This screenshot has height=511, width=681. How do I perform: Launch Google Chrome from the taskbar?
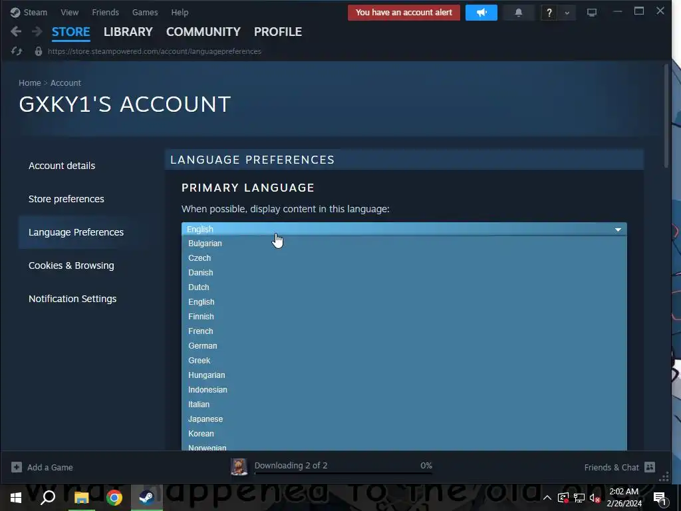pos(114,498)
